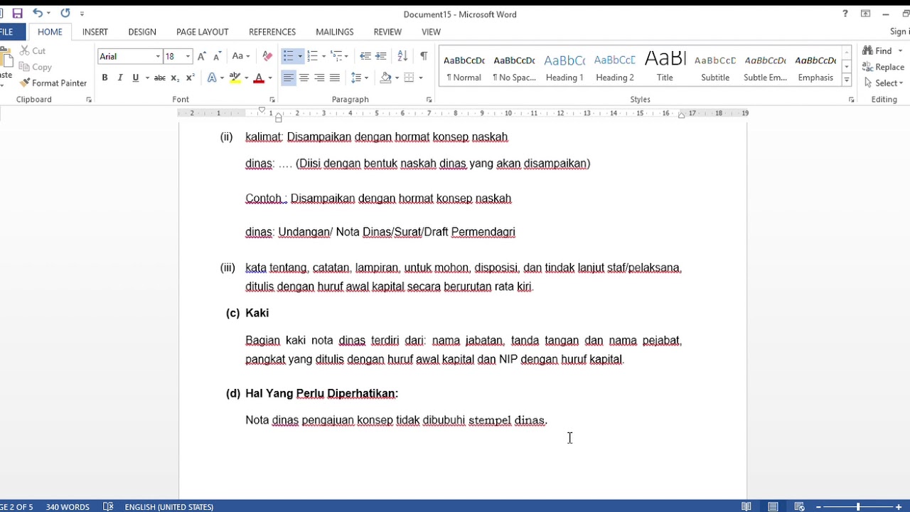The width and height of the screenshot is (910, 512).
Task: Sort the selected paragraphs
Action: [x=402, y=56]
